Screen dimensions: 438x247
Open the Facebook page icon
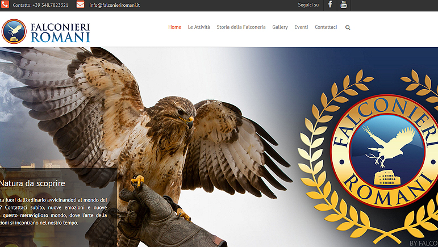(330, 5)
